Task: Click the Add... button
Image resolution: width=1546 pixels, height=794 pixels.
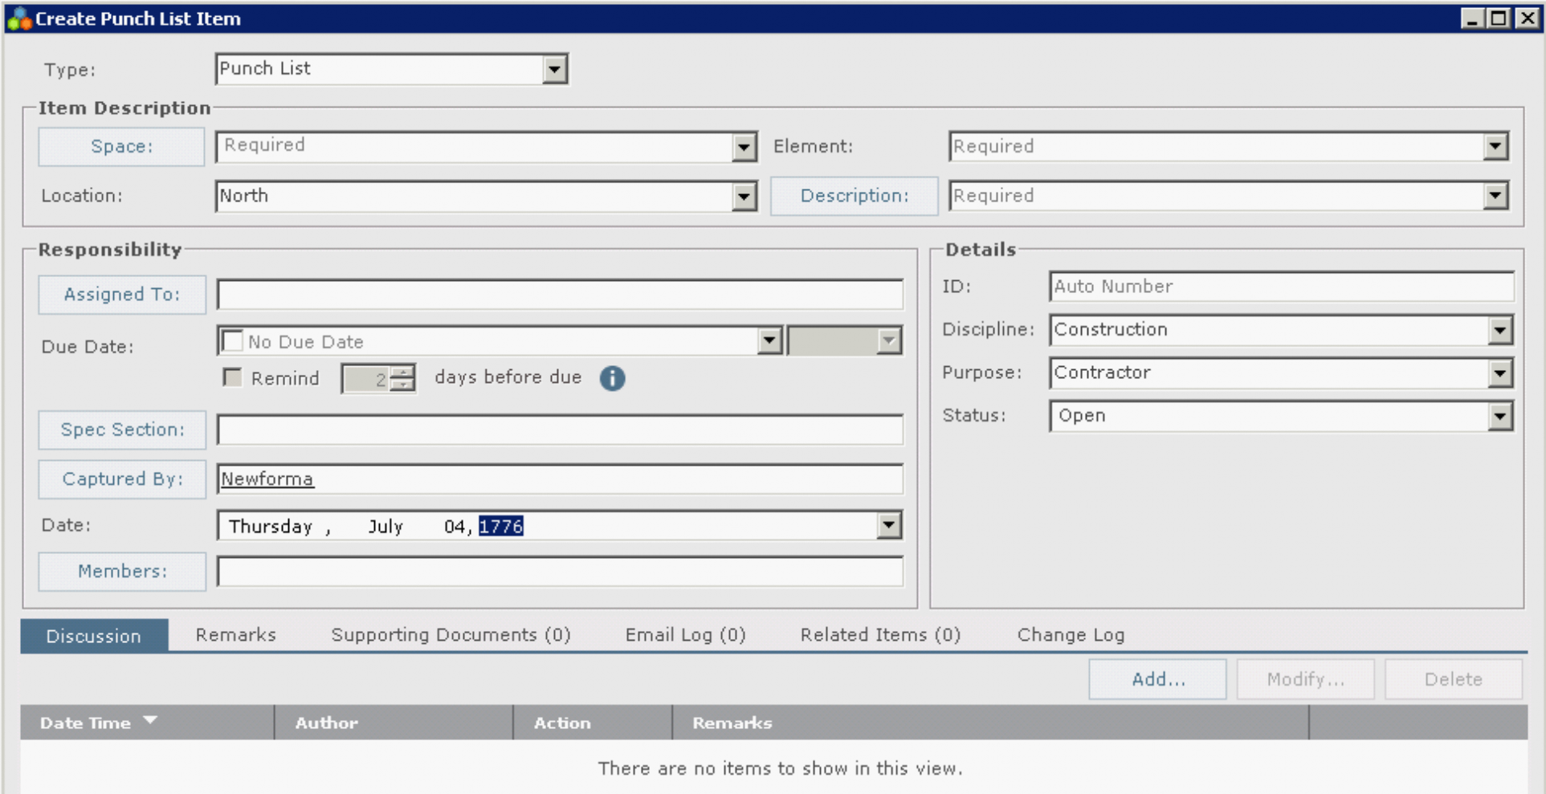Action: (1157, 679)
